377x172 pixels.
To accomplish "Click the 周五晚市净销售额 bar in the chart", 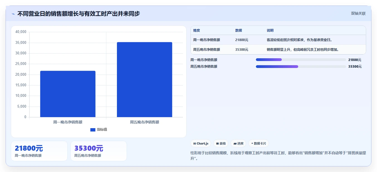I will [145, 80].
